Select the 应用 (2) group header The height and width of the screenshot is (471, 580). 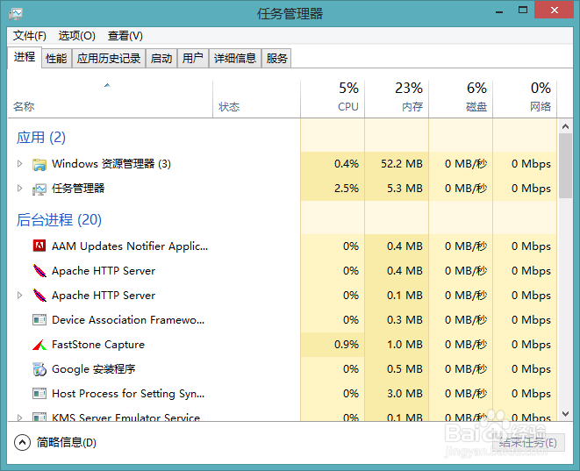41,138
